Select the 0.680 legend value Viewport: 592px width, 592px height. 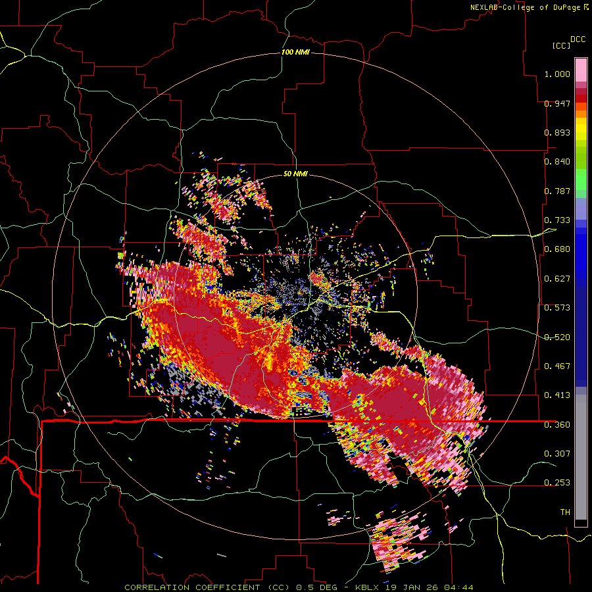[x=557, y=249]
